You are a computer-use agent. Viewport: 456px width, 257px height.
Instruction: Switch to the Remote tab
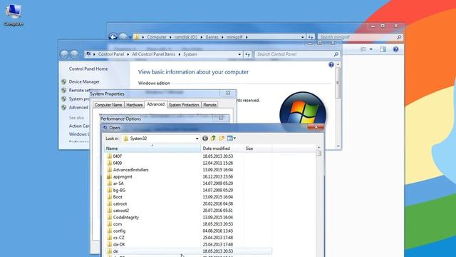pos(209,105)
